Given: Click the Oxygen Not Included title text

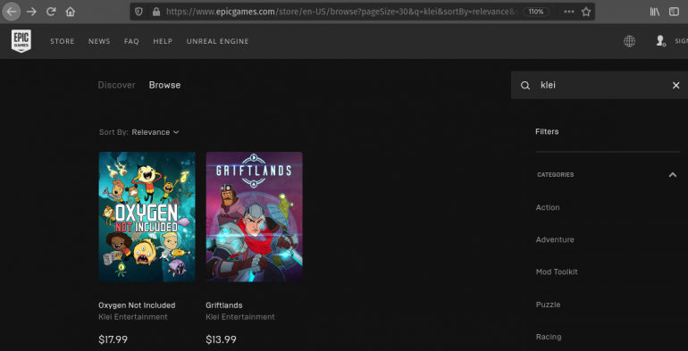Looking at the screenshot, I should 137,305.
